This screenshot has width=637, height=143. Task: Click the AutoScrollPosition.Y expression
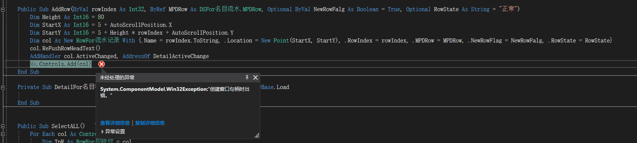(x=203, y=33)
